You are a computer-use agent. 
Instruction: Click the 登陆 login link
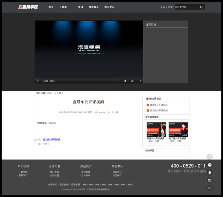point(162,7)
